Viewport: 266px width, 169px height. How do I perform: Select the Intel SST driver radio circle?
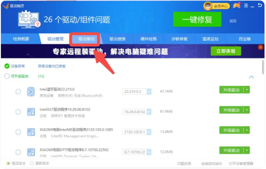click(18, 112)
